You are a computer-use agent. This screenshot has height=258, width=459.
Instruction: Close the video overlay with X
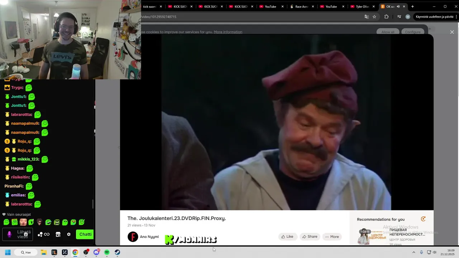click(452, 32)
